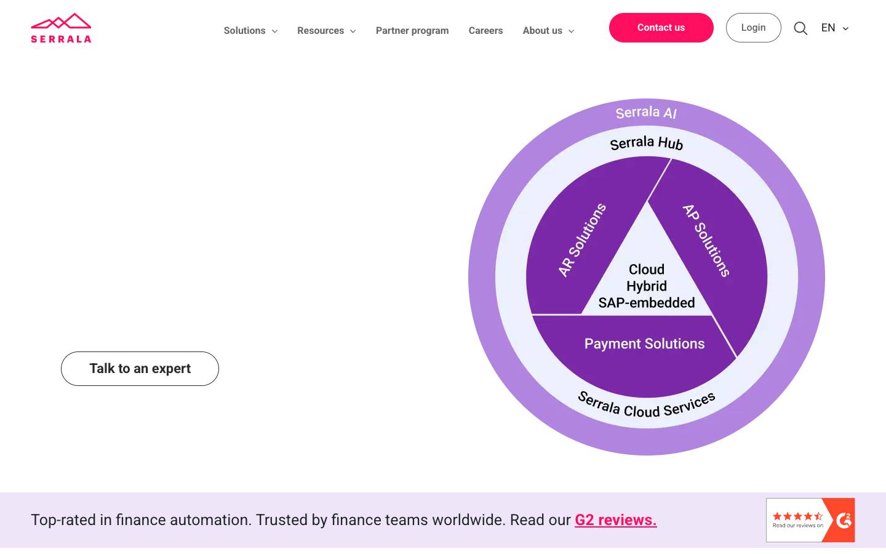Viewport: 886px width, 554px height.
Task: Click the Login button
Action: click(754, 28)
